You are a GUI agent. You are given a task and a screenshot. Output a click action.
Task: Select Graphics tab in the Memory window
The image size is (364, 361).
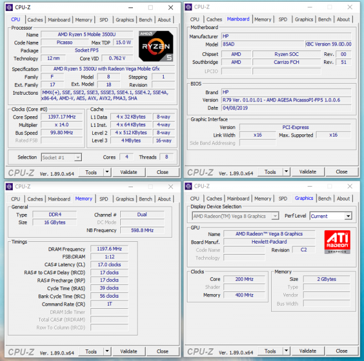pos(124,199)
